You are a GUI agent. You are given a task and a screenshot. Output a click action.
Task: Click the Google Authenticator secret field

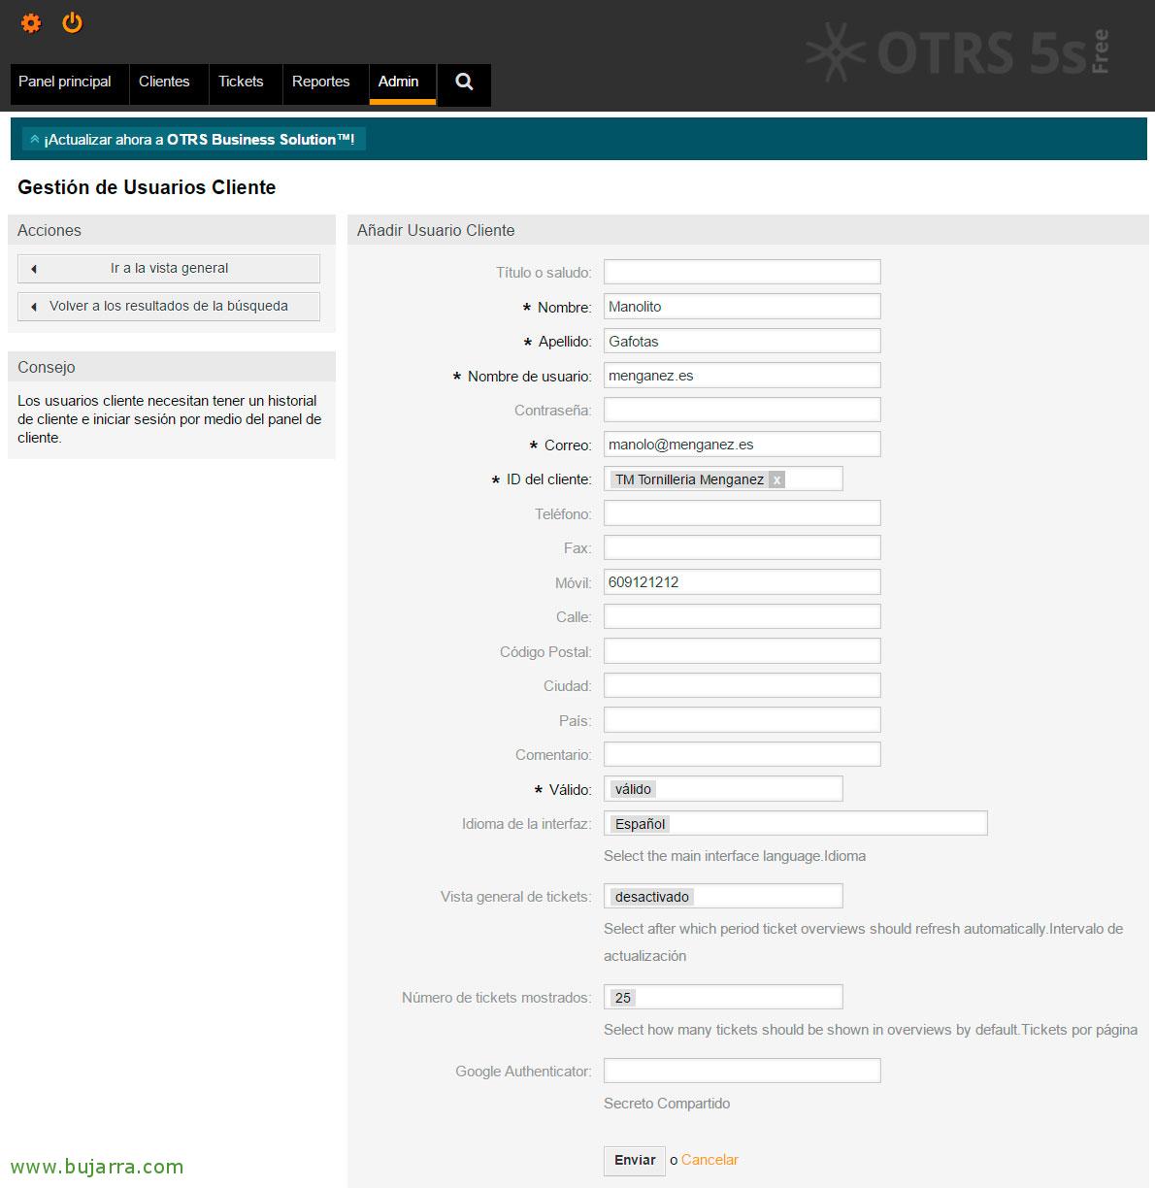pyautogui.click(x=742, y=1071)
